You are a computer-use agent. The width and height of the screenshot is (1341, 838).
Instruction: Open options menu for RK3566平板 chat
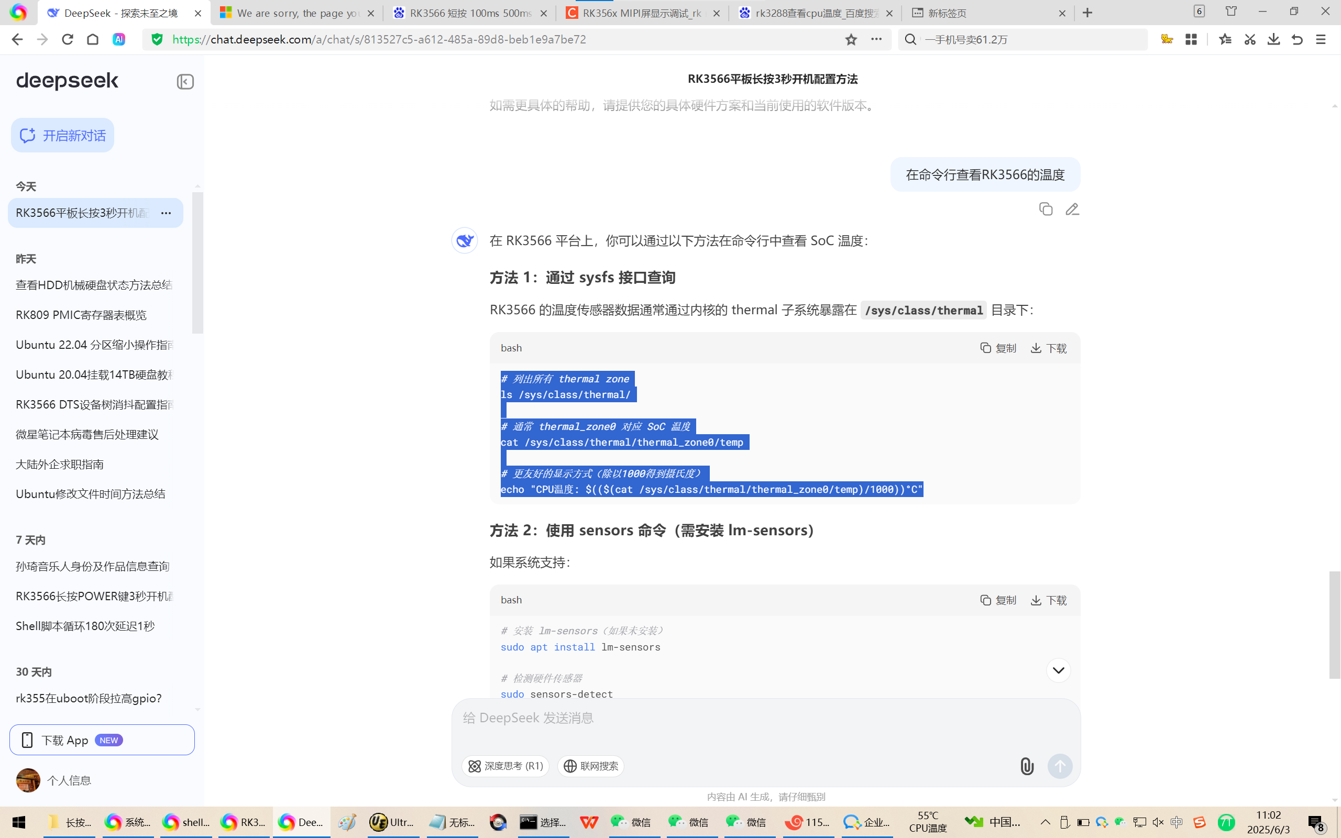166,213
